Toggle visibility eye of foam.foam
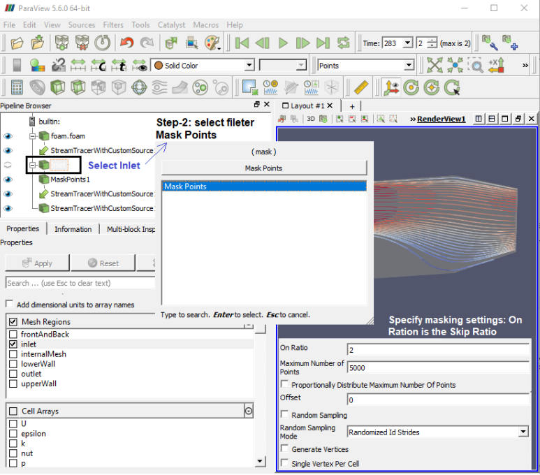Image resolution: width=540 pixels, height=475 pixels. click(8, 136)
